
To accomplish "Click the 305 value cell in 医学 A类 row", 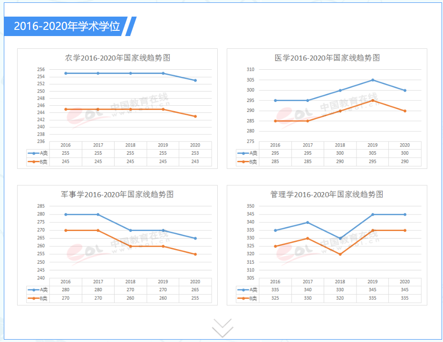I will coord(372,153).
